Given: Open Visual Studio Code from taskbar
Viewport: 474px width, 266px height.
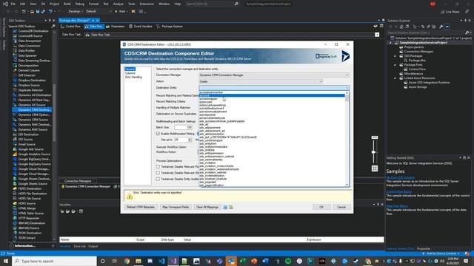Looking at the screenshot, I should pyautogui.click(x=161, y=261).
